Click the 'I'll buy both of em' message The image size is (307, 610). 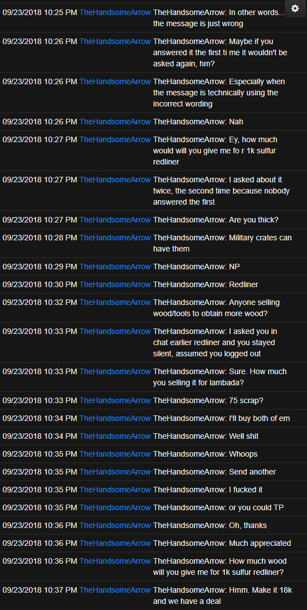222,418
